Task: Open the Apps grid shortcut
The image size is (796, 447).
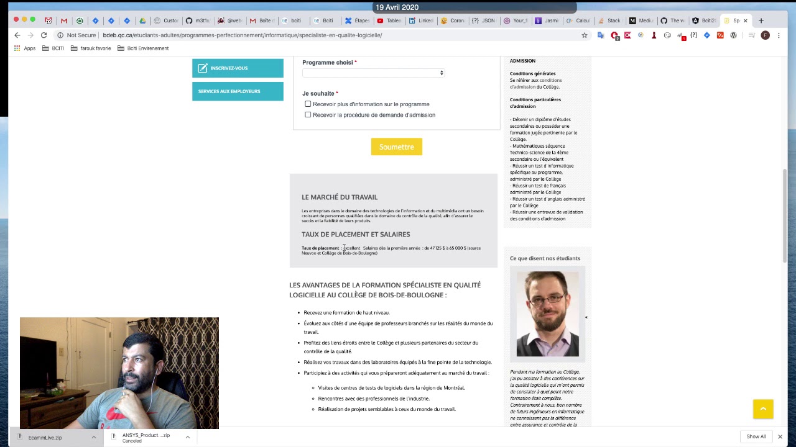Action: [x=24, y=48]
